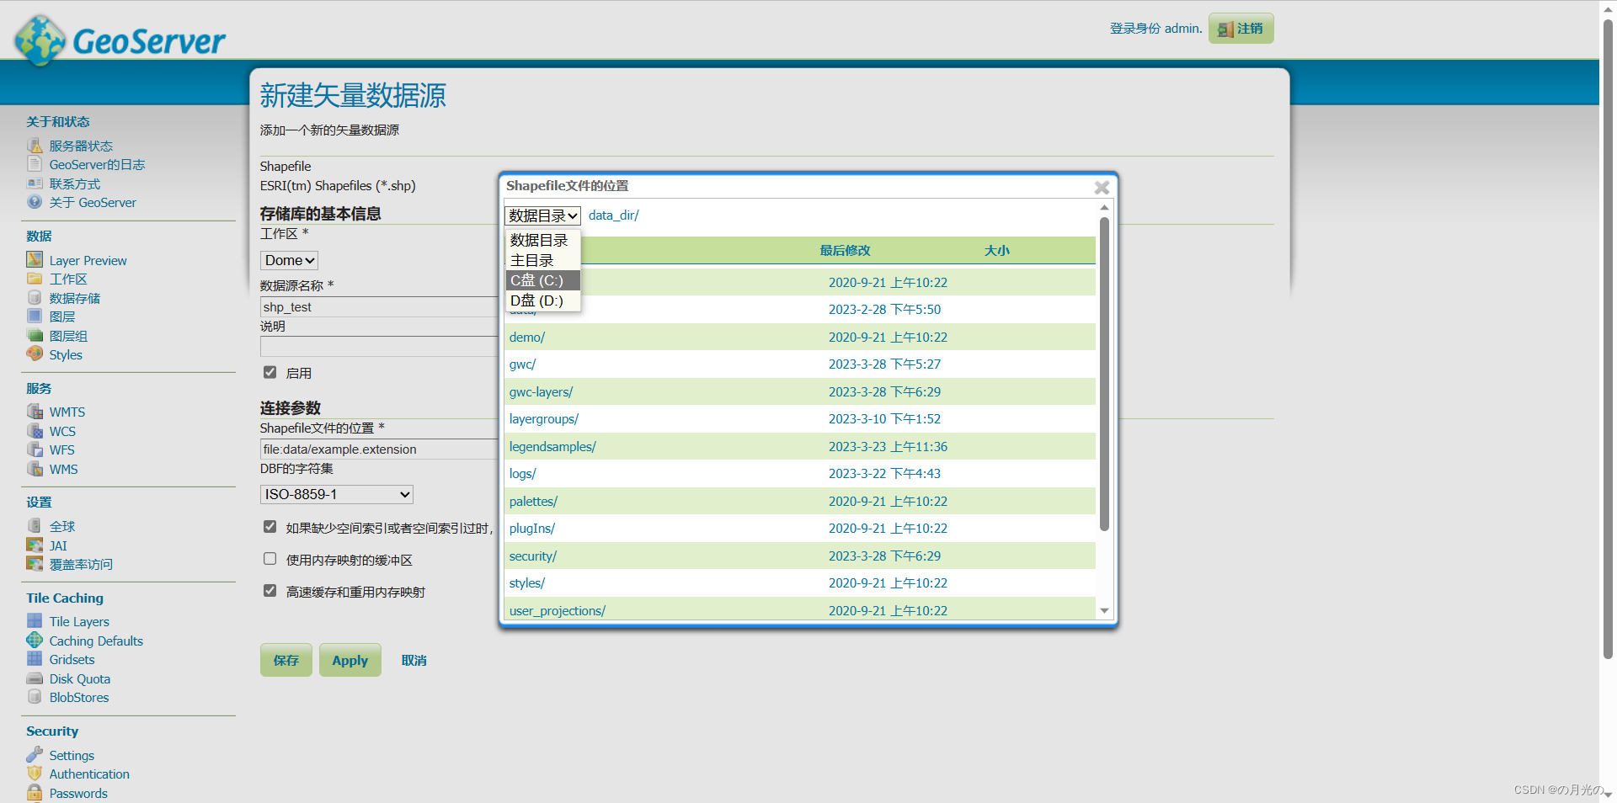The image size is (1617, 803).
Task: Click the Caching Defaults globe icon
Action: click(35, 641)
